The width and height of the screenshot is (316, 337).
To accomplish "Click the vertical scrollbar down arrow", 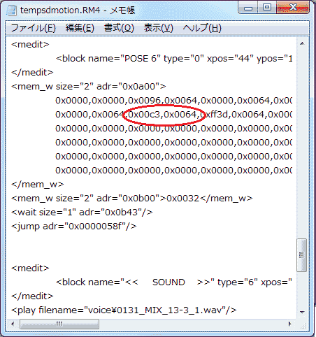I will point(302,312).
